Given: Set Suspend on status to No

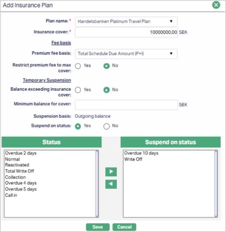Looking at the screenshot, I should [x=107, y=126].
